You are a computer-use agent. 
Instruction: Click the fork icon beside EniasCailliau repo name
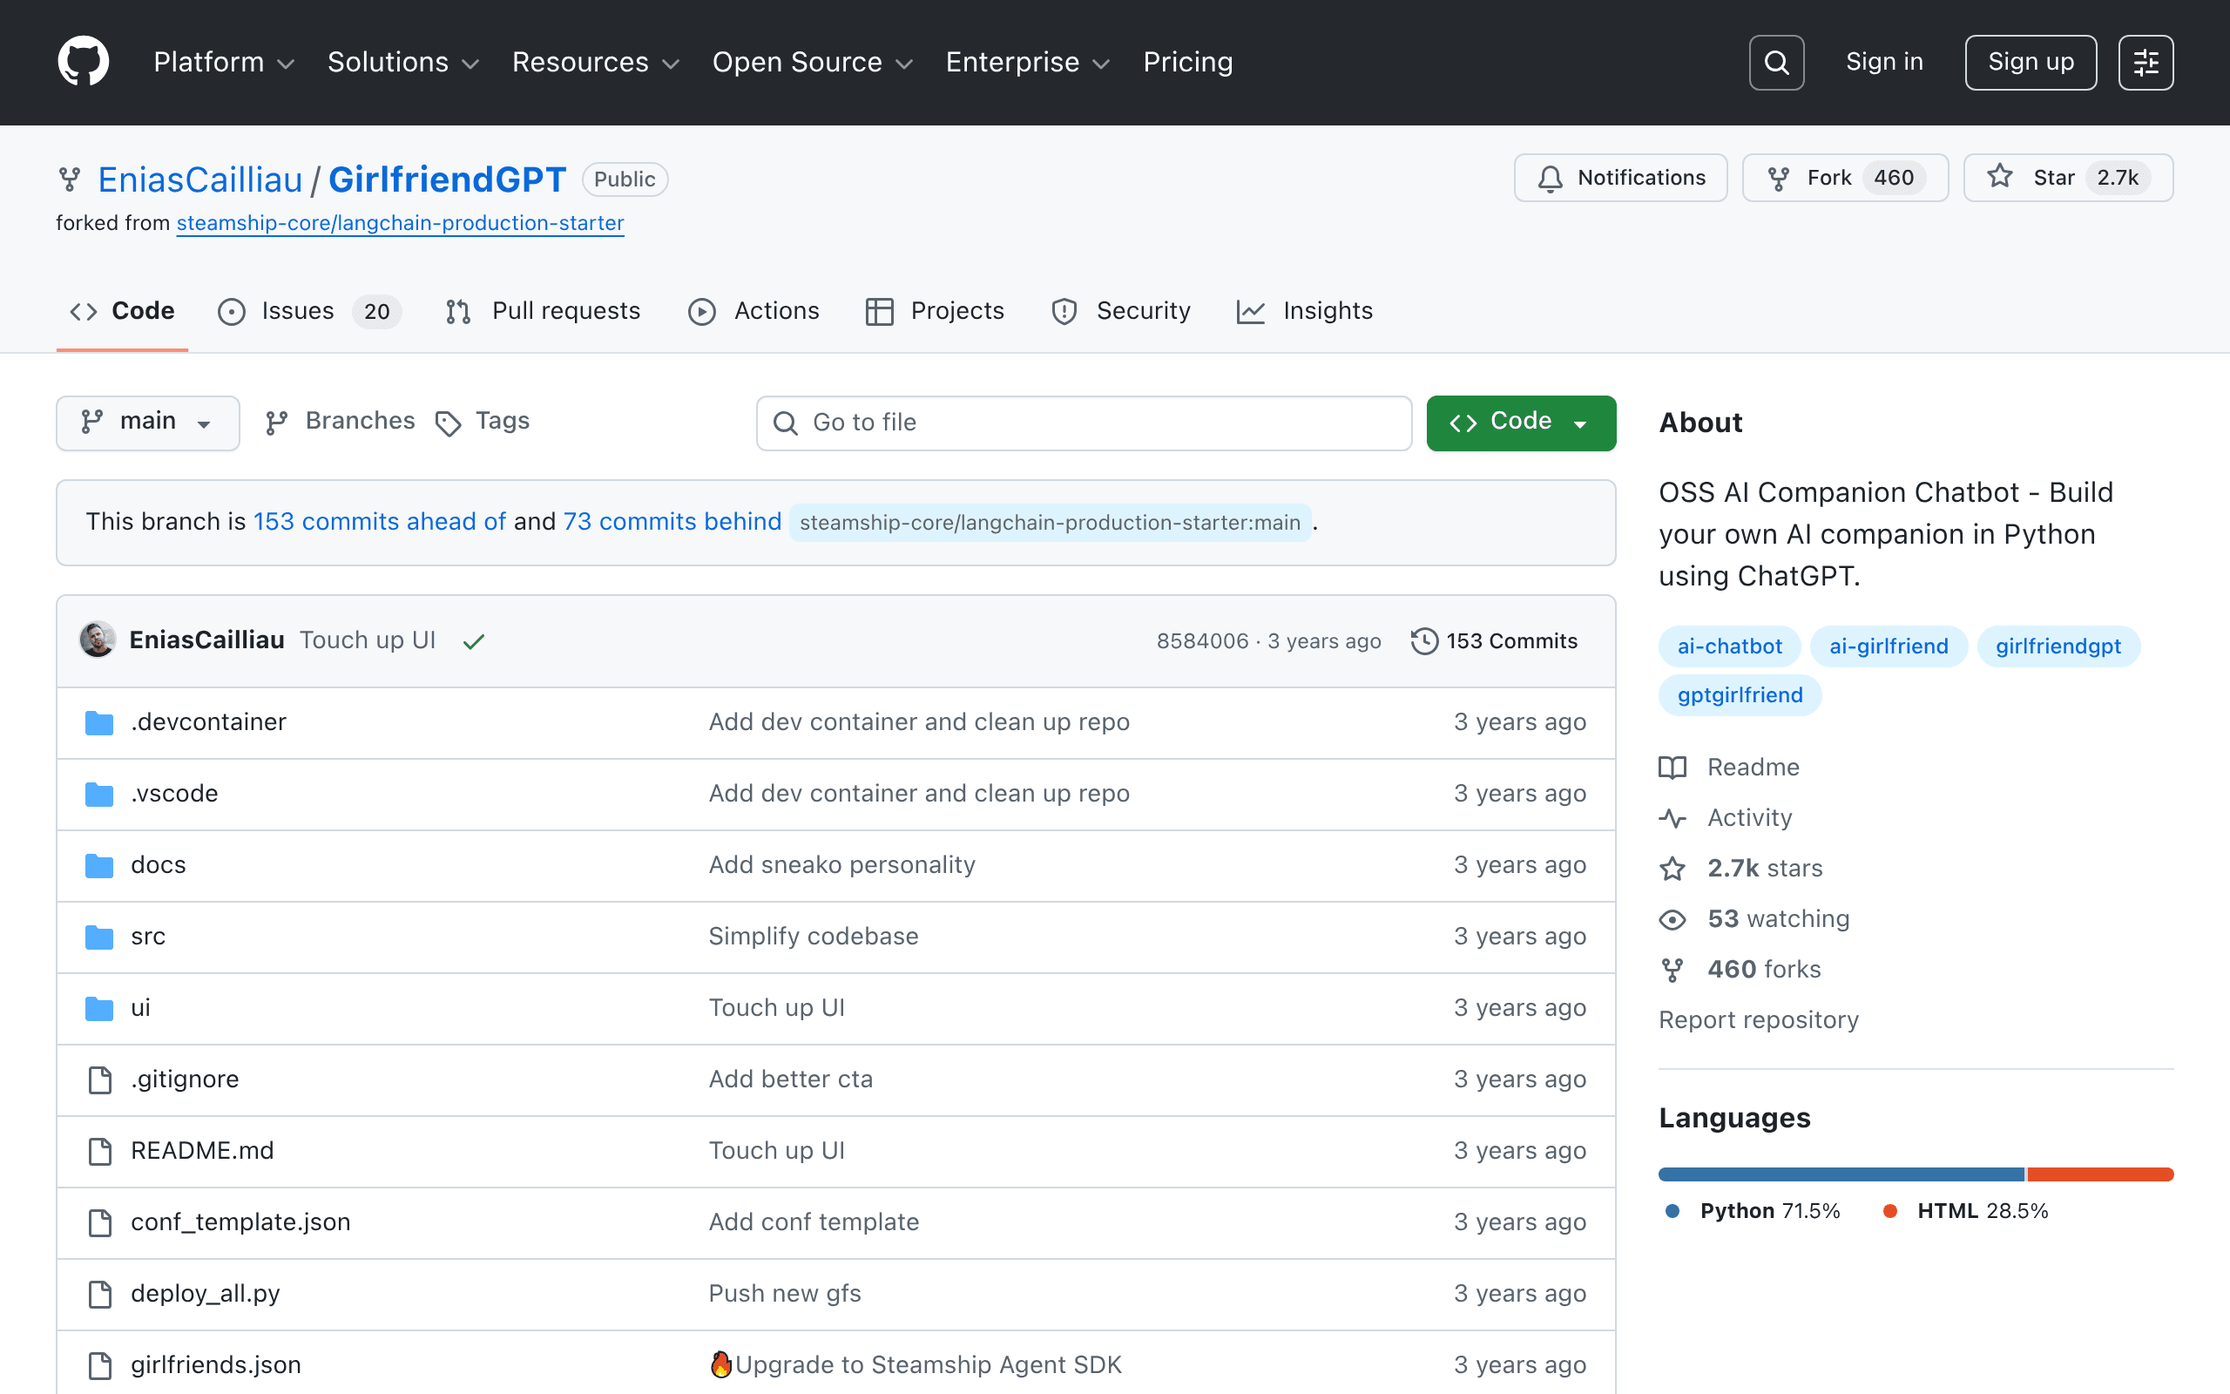[69, 179]
